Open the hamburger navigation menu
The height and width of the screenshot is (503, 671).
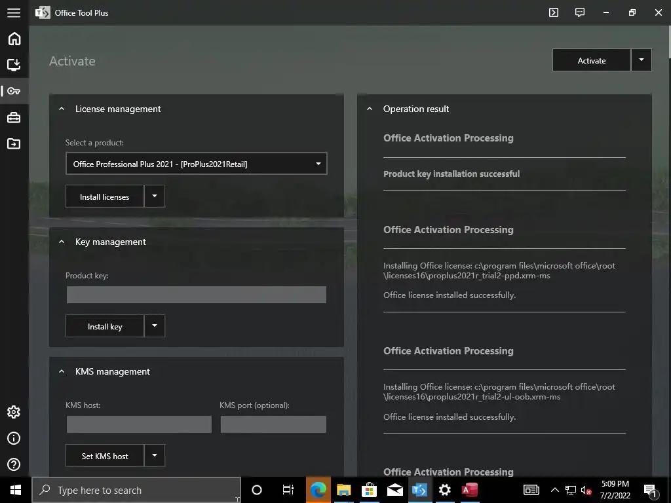14,13
